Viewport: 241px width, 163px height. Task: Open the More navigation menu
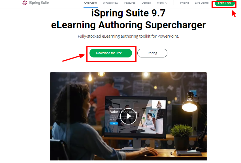coord(162,3)
